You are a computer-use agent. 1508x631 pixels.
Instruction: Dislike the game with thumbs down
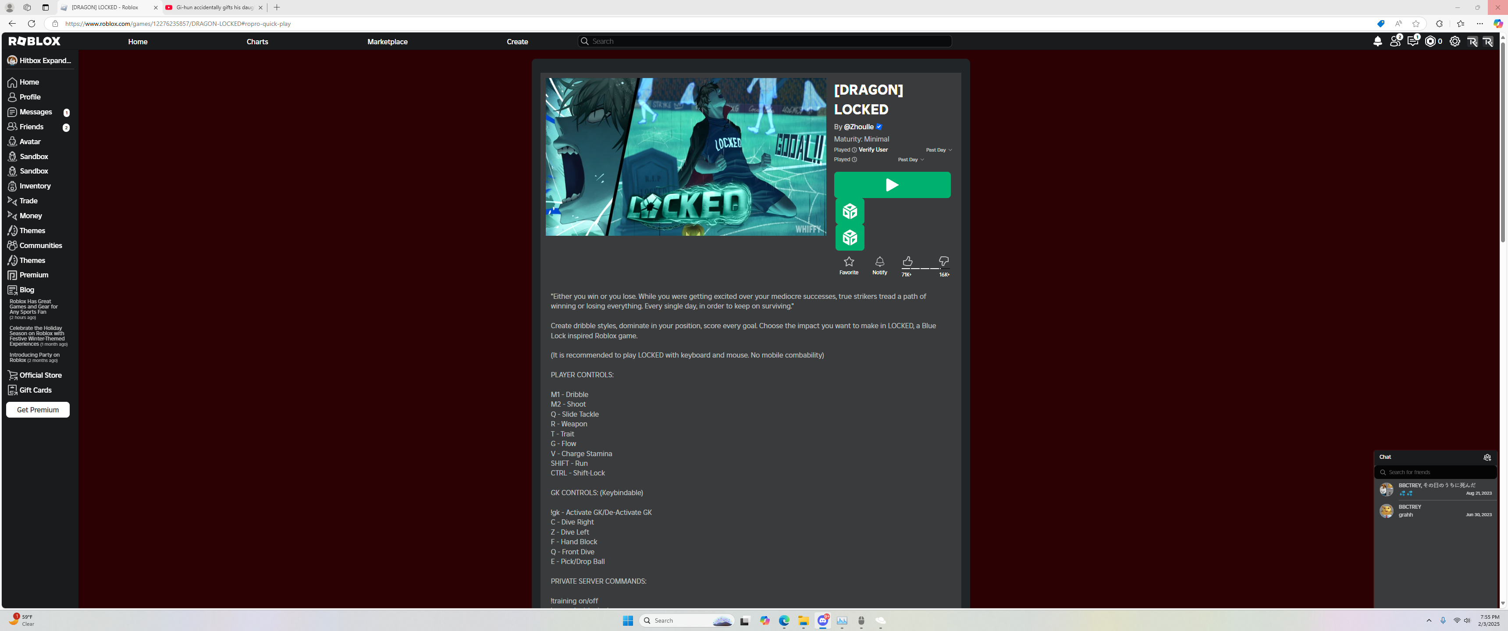coord(944,262)
